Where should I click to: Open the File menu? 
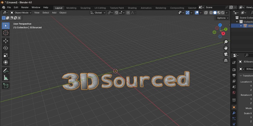pyautogui.click(x=9, y=7)
